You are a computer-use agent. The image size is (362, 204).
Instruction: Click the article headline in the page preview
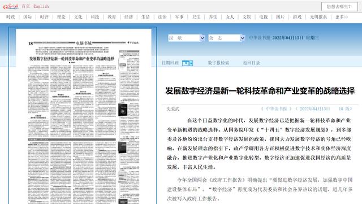pyautogui.click(x=72, y=59)
